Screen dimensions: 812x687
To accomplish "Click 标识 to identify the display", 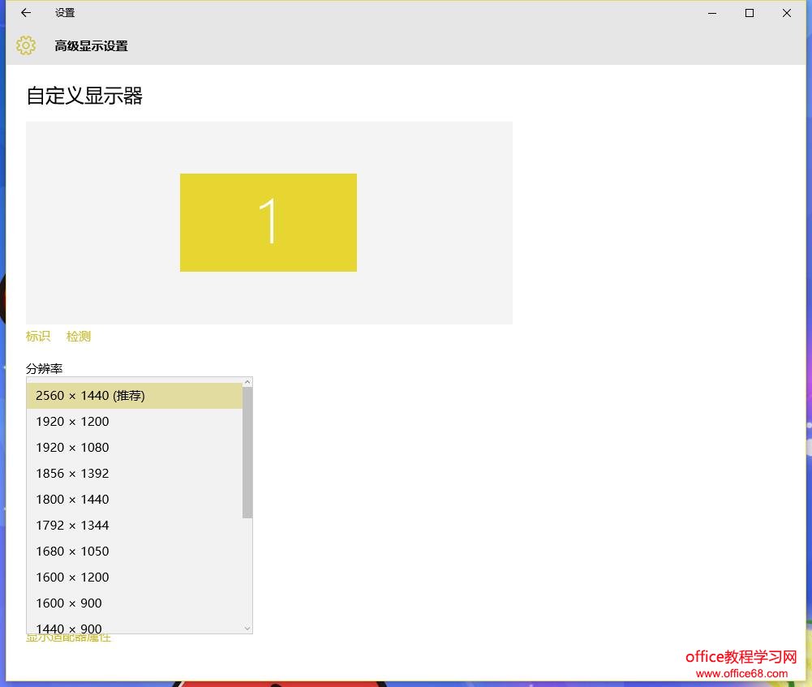I will [37, 336].
